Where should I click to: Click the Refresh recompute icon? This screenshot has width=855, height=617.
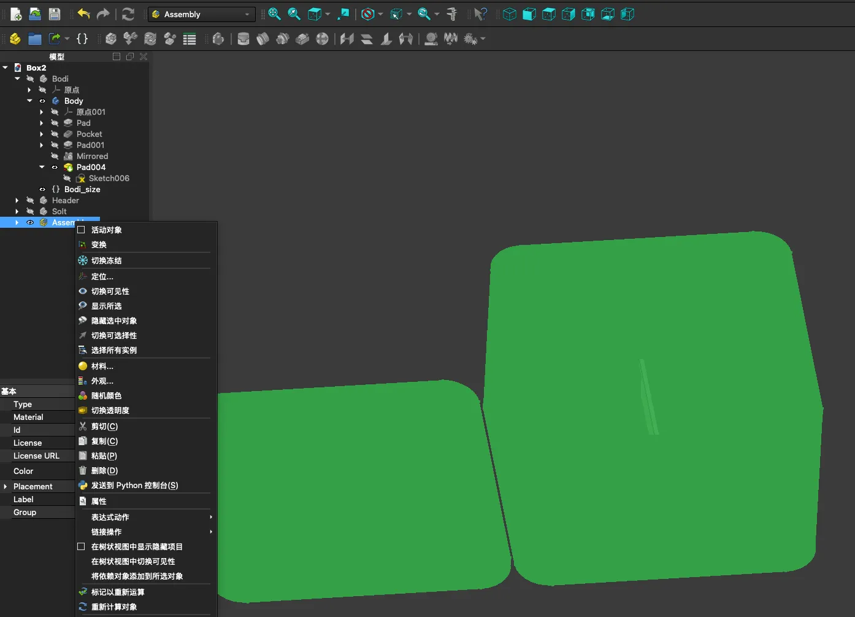click(x=128, y=14)
